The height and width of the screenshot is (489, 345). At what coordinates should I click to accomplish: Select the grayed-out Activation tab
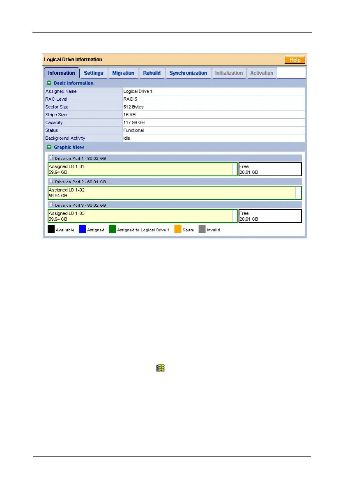tap(262, 73)
